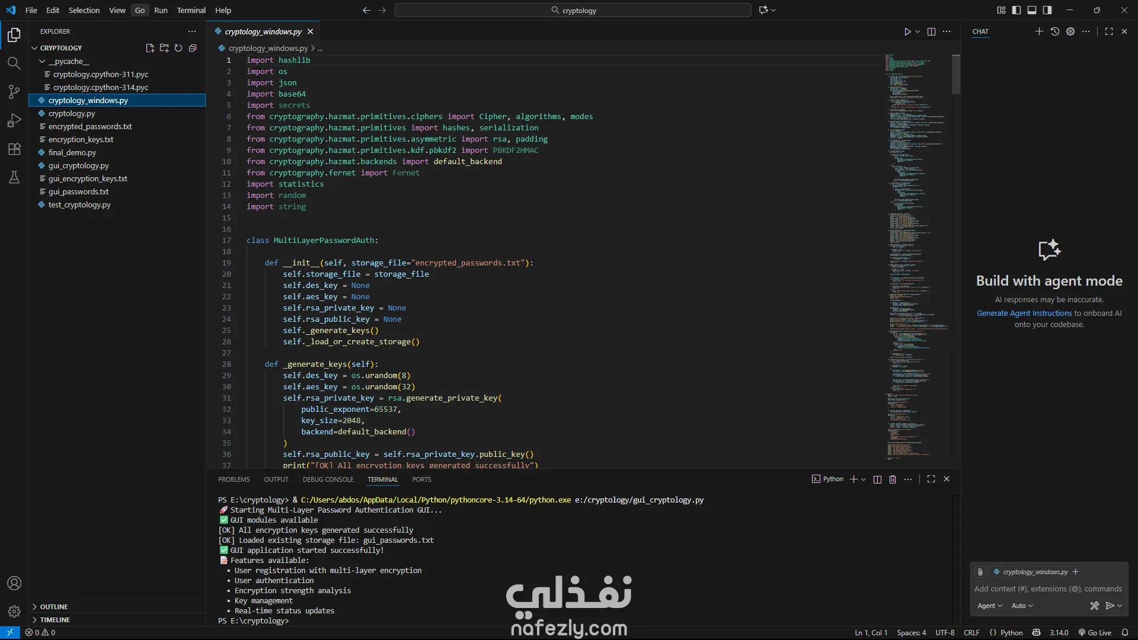Click Go Live in status bar
The image size is (1138, 640).
click(x=1095, y=632)
